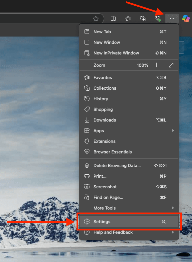This screenshot has width=192, height=262.
Task: Open Split screen toolbar icon
Action: click(113, 19)
